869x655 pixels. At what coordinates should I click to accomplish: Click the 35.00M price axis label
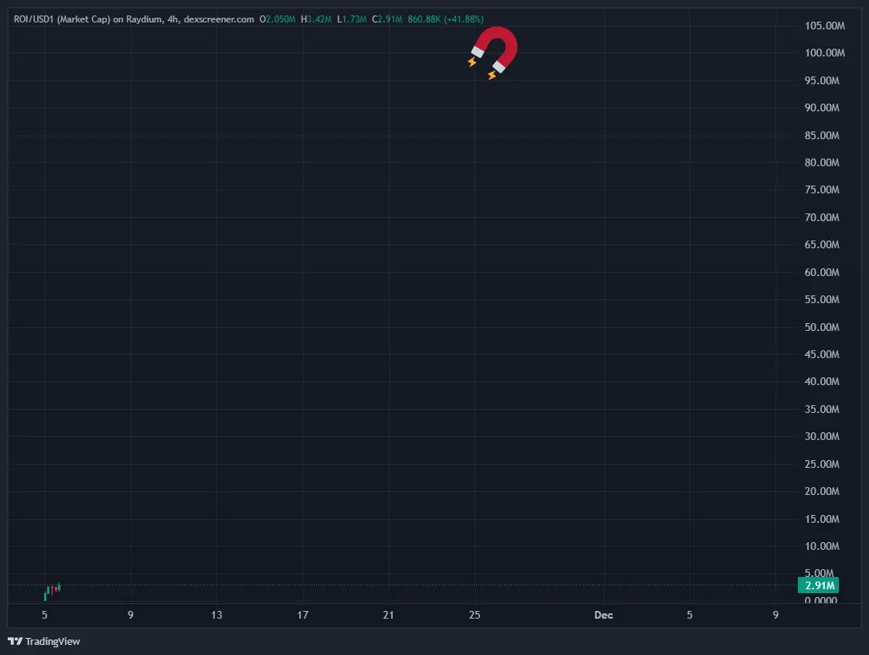[x=822, y=409]
